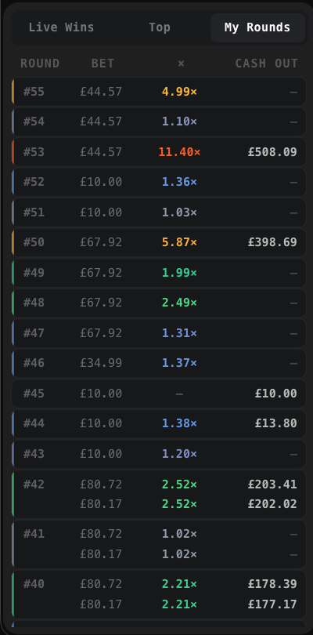
Task: Select the My Rounds tab
Action: [x=257, y=27]
